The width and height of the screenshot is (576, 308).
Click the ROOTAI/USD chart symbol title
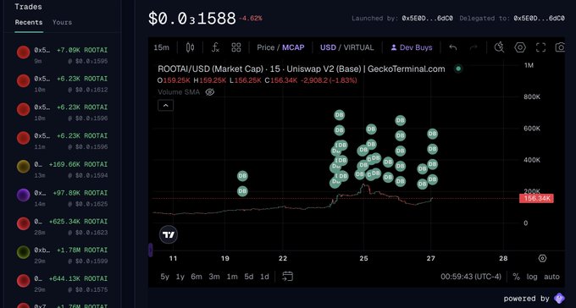(x=302, y=69)
